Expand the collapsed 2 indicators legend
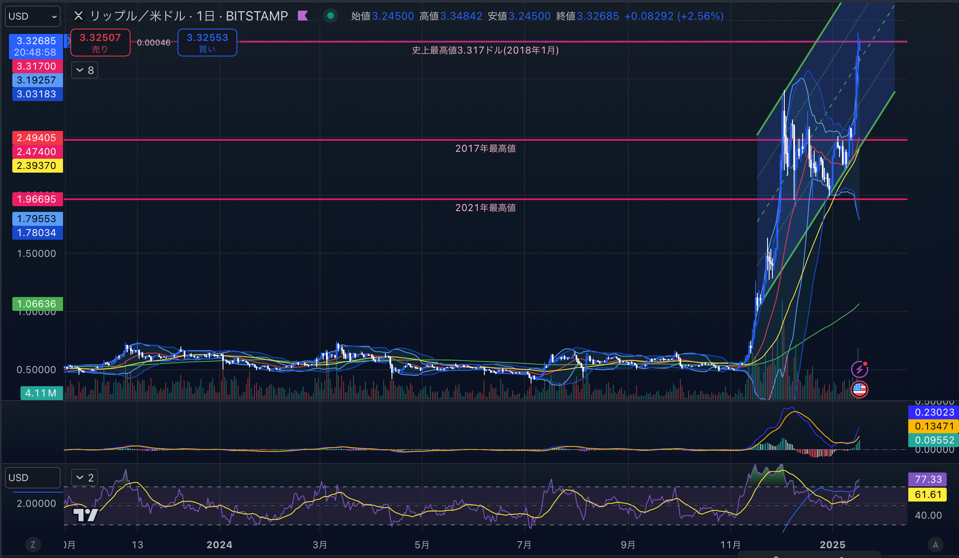 point(85,478)
